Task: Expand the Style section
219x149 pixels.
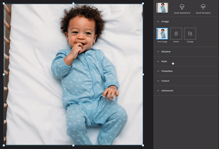Action: [164, 61]
